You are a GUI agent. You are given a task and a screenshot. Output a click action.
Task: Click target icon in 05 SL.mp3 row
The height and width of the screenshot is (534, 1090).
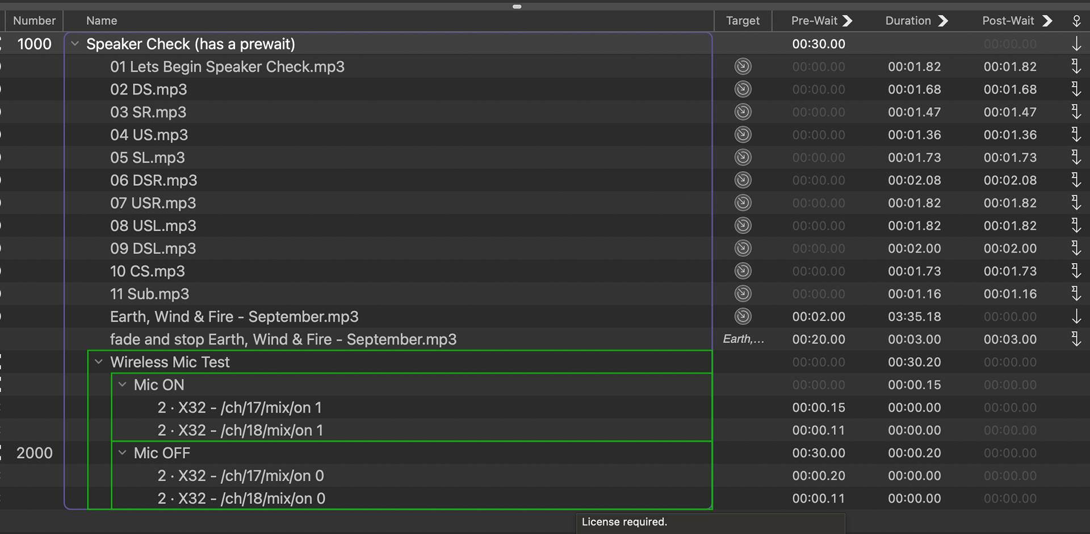tap(743, 157)
